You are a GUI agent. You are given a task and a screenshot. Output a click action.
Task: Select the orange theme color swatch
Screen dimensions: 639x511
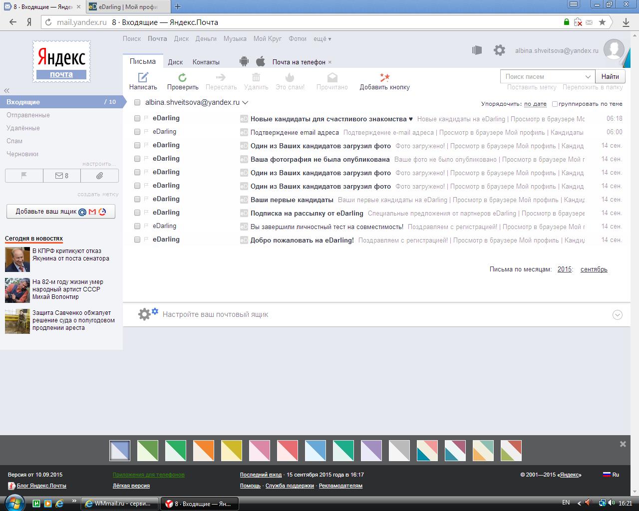pos(204,451)
